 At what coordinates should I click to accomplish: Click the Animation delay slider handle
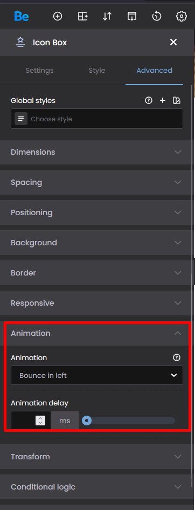click(86, 421)
